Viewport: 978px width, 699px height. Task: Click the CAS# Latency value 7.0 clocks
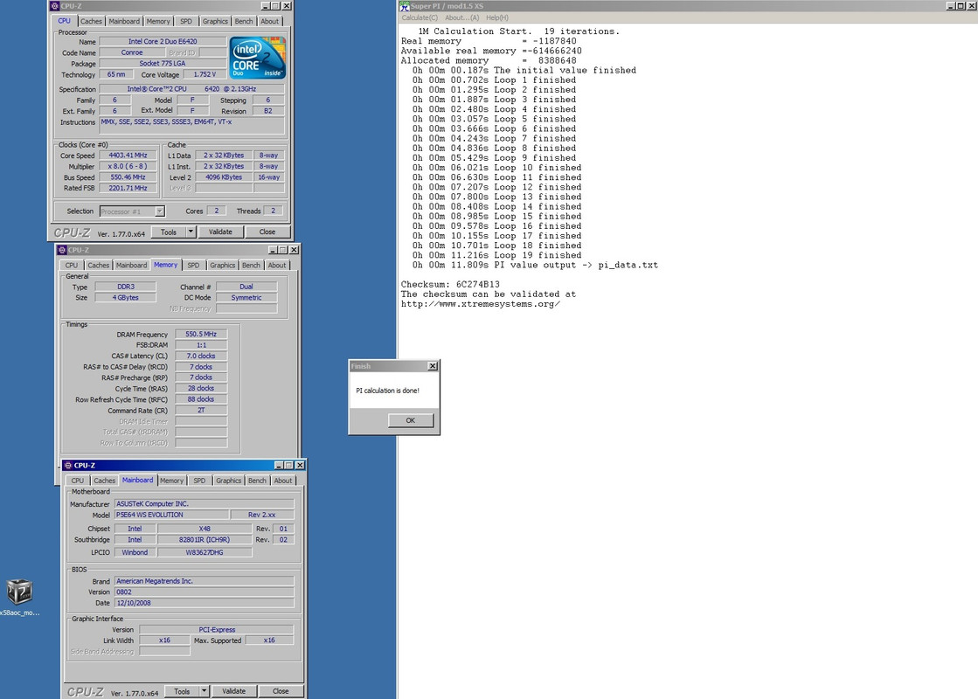[x=201, y=356]
